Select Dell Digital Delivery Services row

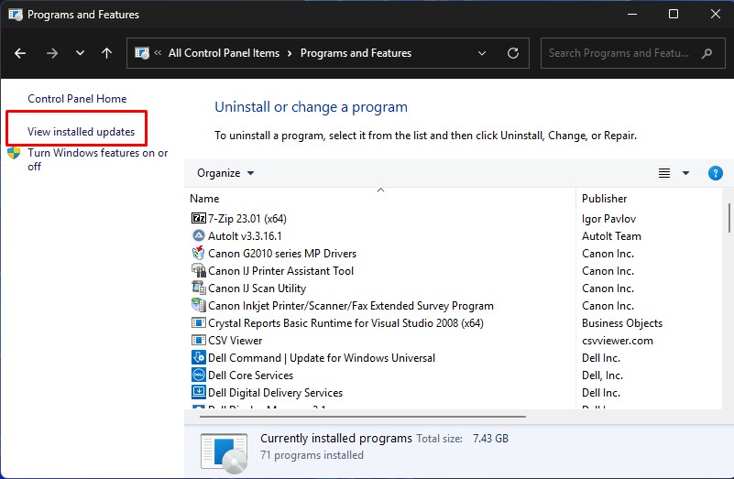click(x=275, y=393)
